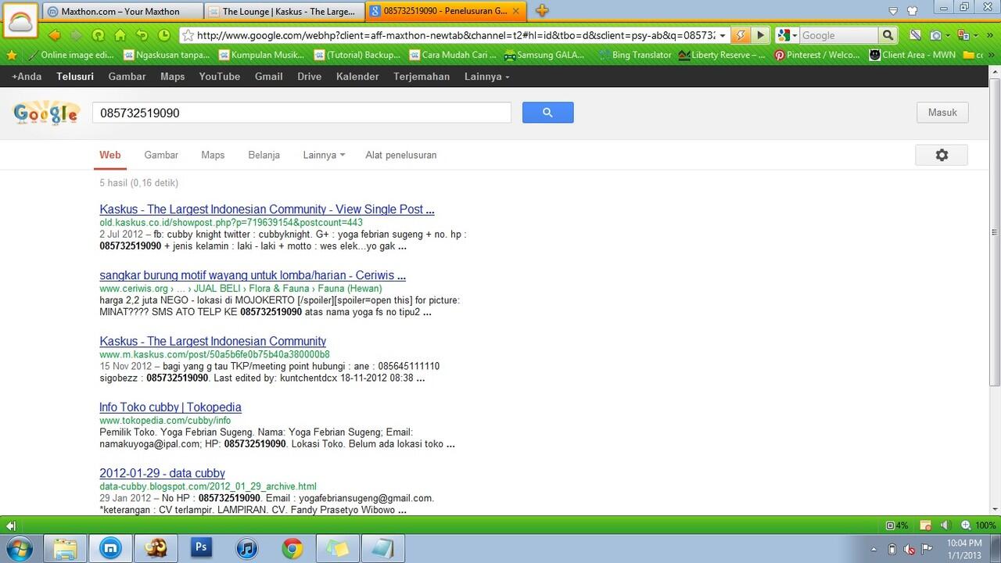The height and width of the screenshot is (563, 1001).
Task: Click the toolbar search magnifier icon
Action: (x=888, y=35)
